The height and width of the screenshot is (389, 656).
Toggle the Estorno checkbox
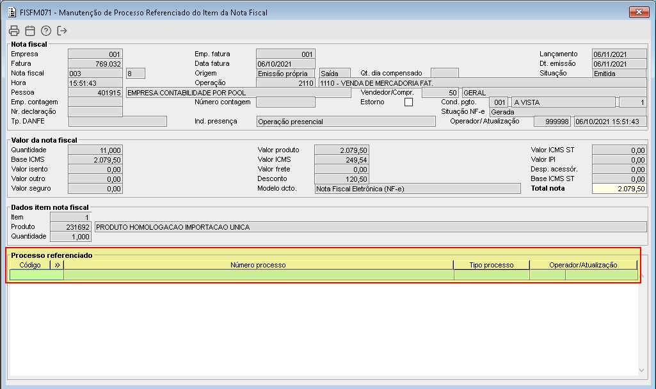tap(409, 102)
